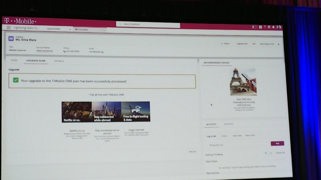Open the Favorites star icon
Screen dimensions: 321x180
pyautogui.click(x=253, y=27)
